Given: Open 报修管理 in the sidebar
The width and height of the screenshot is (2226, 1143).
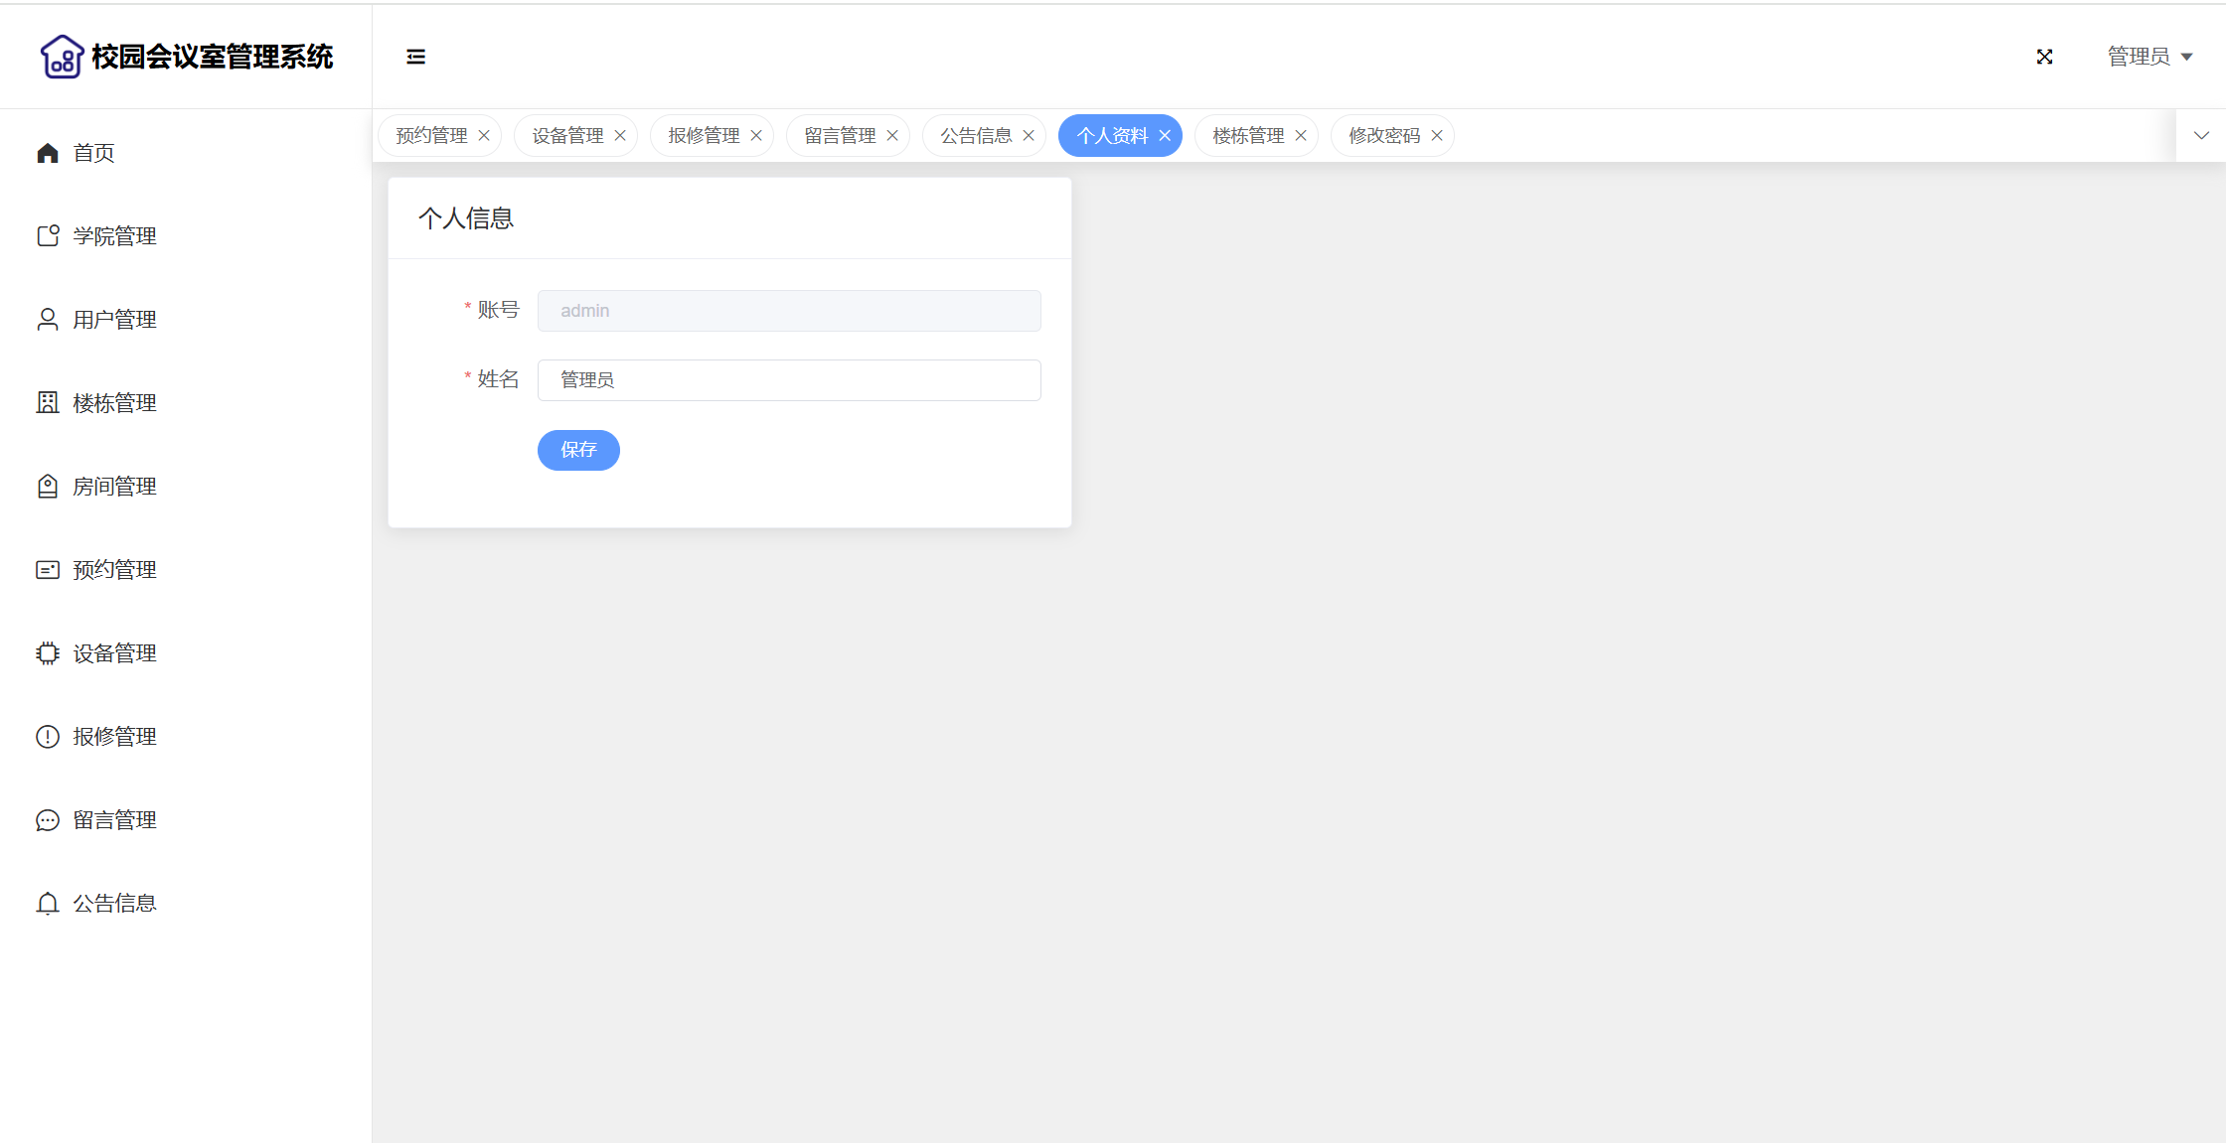Looking at the screenshot, I should [114, 737].
